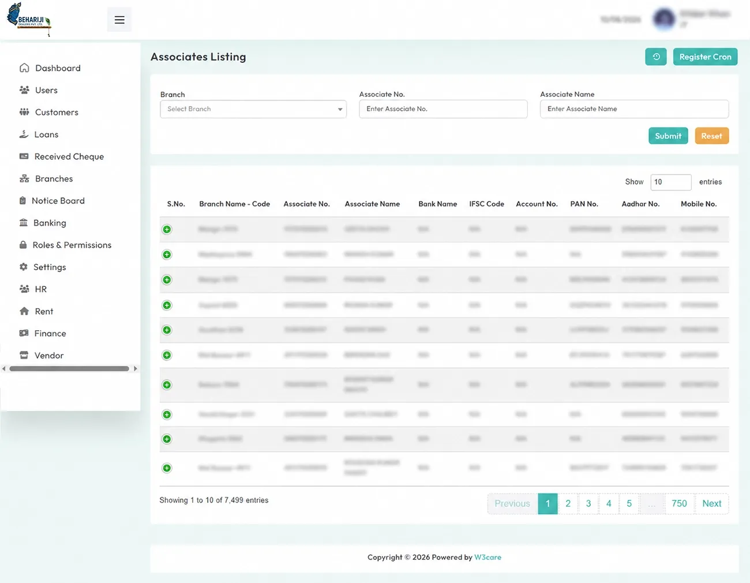Screen dimensions: 750x583
Task: Sort by IFSC Code column header
Action: 486,204
